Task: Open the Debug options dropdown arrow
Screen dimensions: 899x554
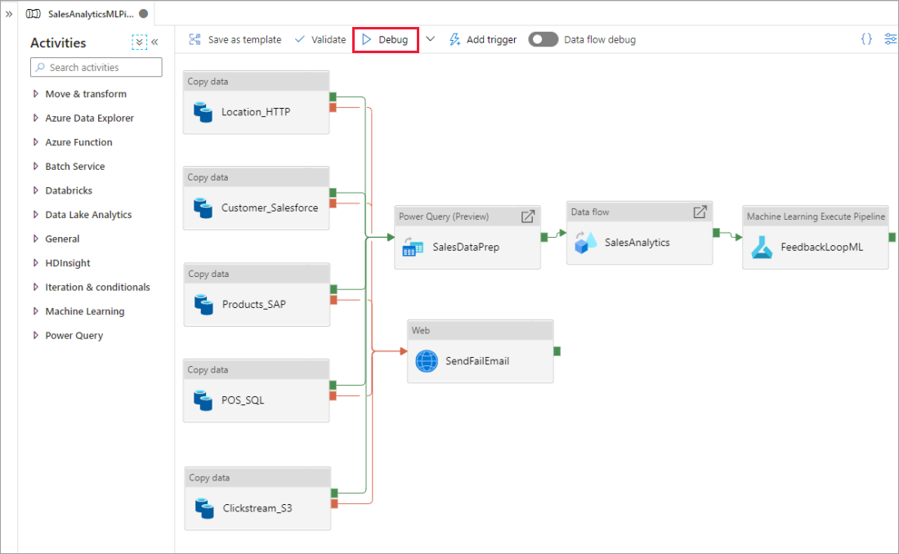Action: [x=430, y=38]
